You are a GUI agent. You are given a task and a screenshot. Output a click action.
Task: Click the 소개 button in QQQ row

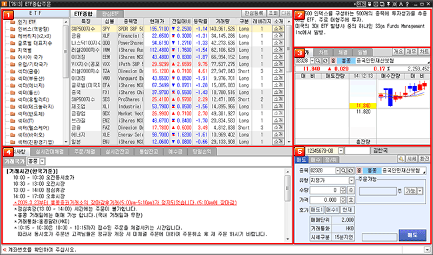(278, 43)
